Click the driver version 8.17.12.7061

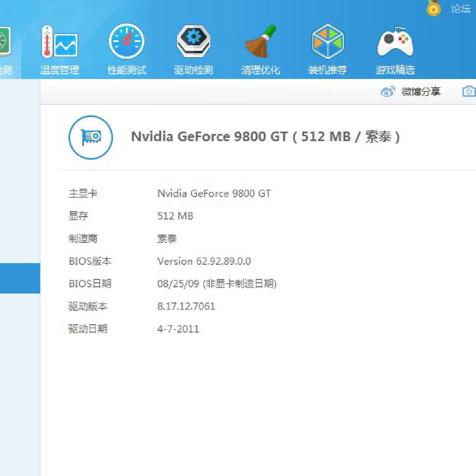tap(186, 306)
